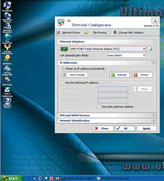Click the Default Gateway input field
The width and height of the screenshot is (164, 181).
(x=113, y=101)
